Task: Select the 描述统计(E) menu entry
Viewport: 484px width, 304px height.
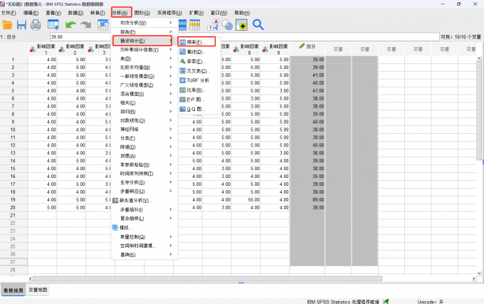Action: point(142,41)
